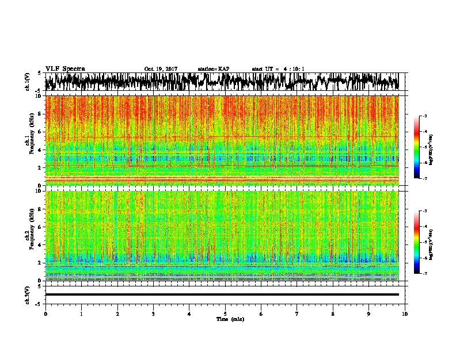Click the ch.2 spectrogram plot
The width and height of the screenshot is (456, 352).
click(x=222, y=236)
